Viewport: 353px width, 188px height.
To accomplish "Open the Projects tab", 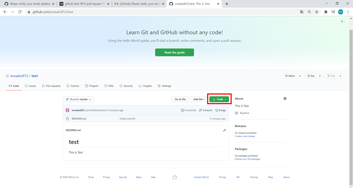I will pos(92,86).
